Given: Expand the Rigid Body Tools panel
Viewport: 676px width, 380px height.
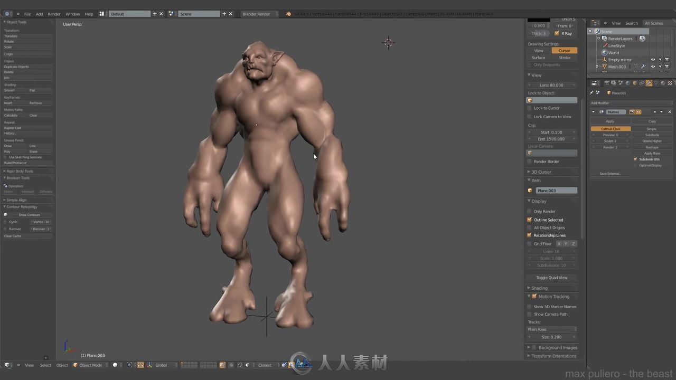Looking at the screenshot, I should [x=5, y=171].
